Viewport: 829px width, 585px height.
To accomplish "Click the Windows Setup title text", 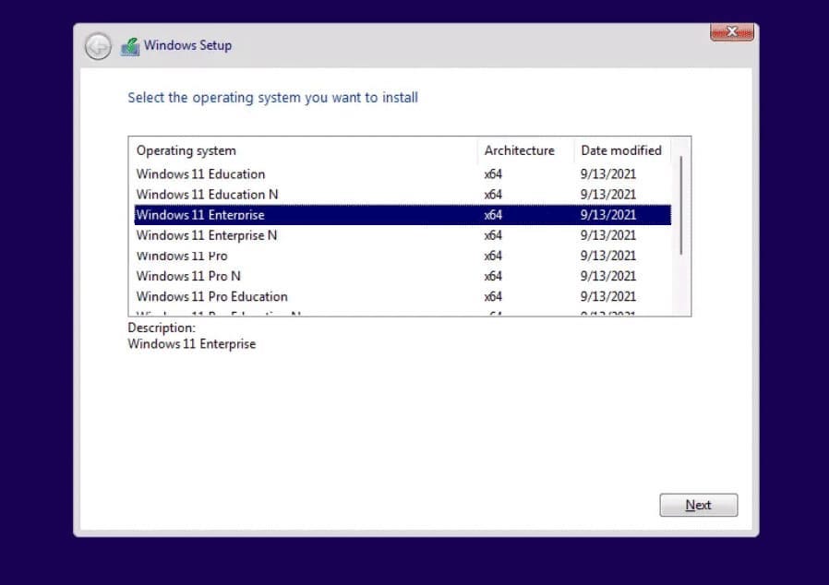I will [x=187, y=45].
